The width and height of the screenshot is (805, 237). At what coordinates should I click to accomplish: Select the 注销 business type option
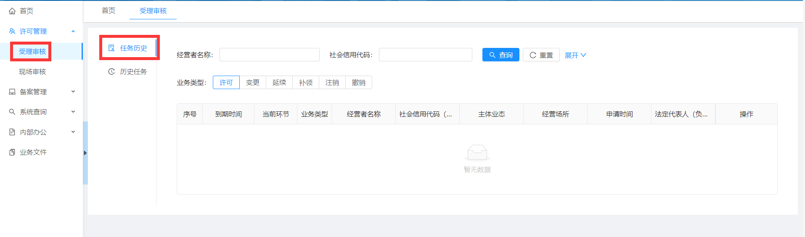(x=332, y=82)
